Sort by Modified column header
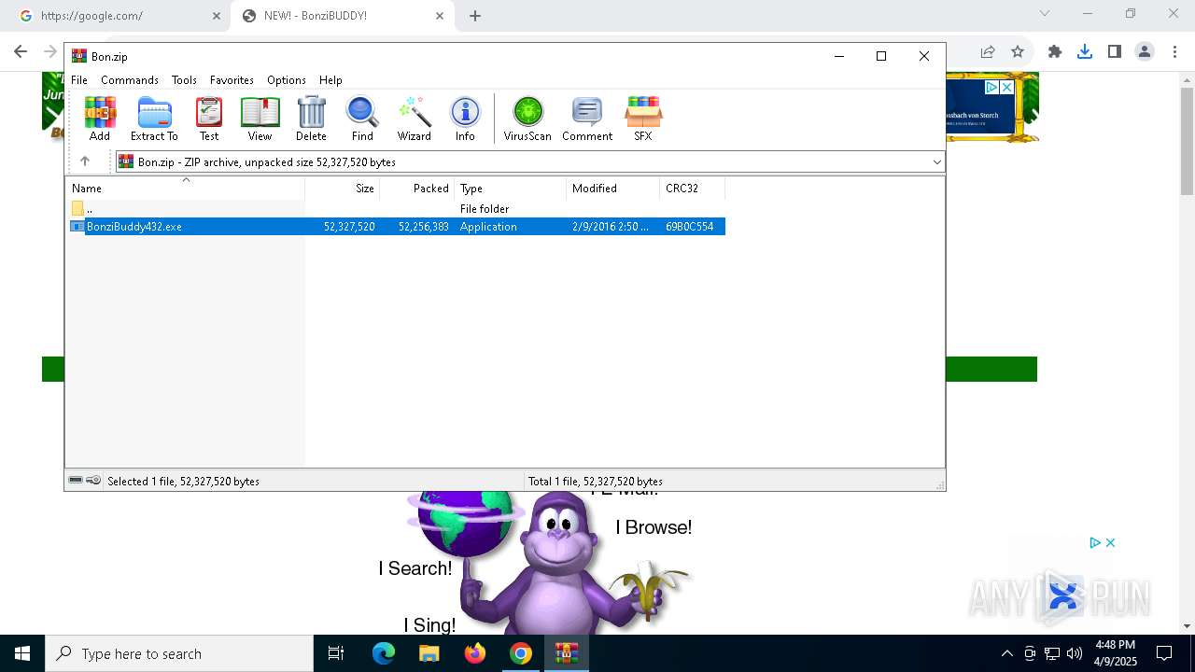1195x672 pixels. [612, 188]
